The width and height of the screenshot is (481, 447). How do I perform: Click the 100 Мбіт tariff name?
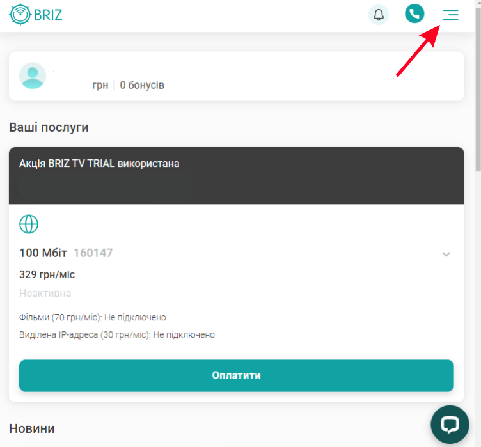[43, 253]
